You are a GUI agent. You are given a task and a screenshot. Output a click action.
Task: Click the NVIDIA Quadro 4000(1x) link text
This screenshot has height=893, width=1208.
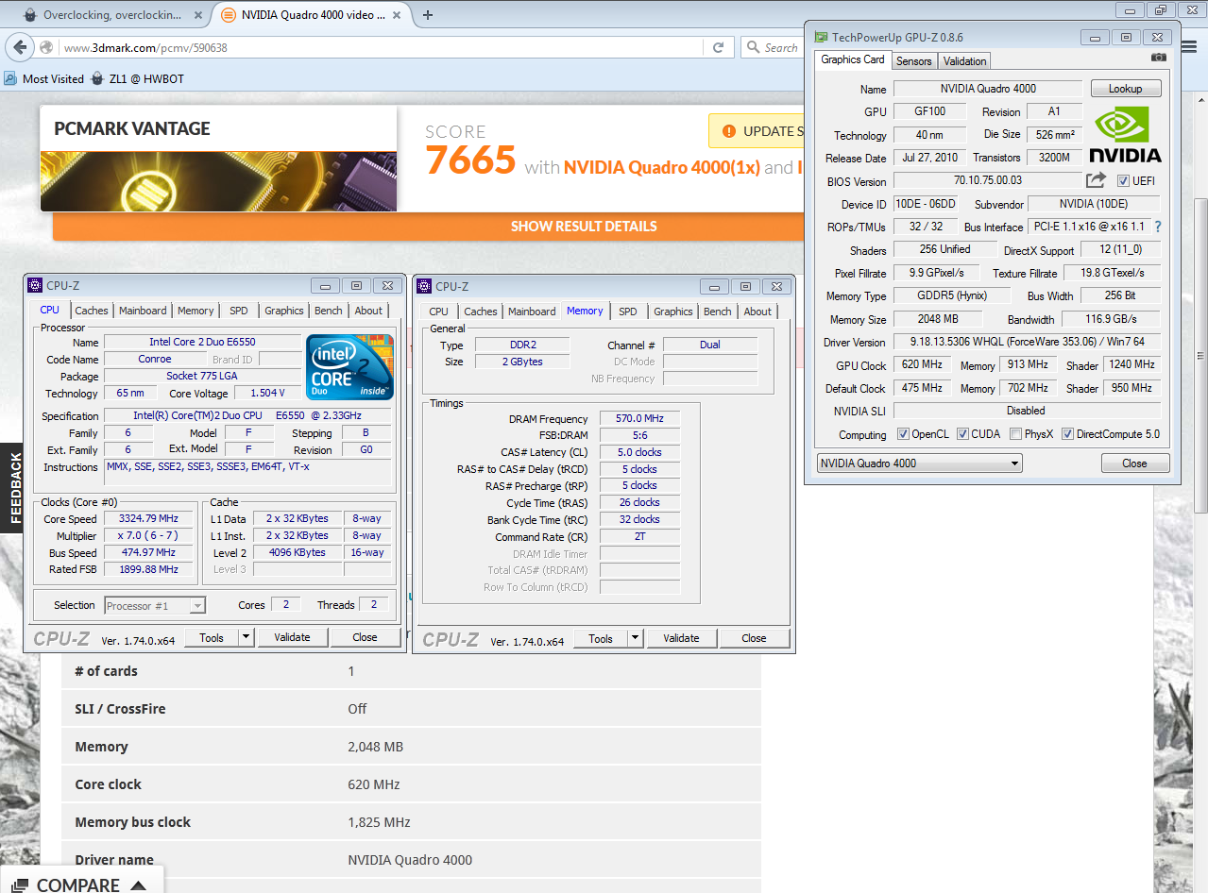coord(661,167)
